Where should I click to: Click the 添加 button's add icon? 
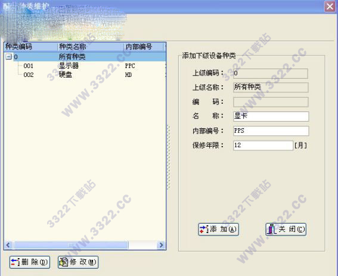coord(204,230)
